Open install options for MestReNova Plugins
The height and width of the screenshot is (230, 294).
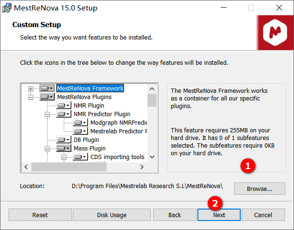[47, 97]
